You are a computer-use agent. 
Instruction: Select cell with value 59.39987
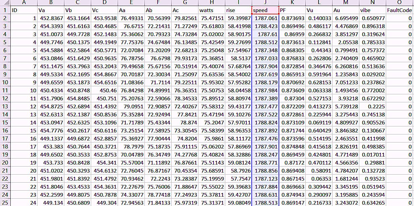coord(238,18)
